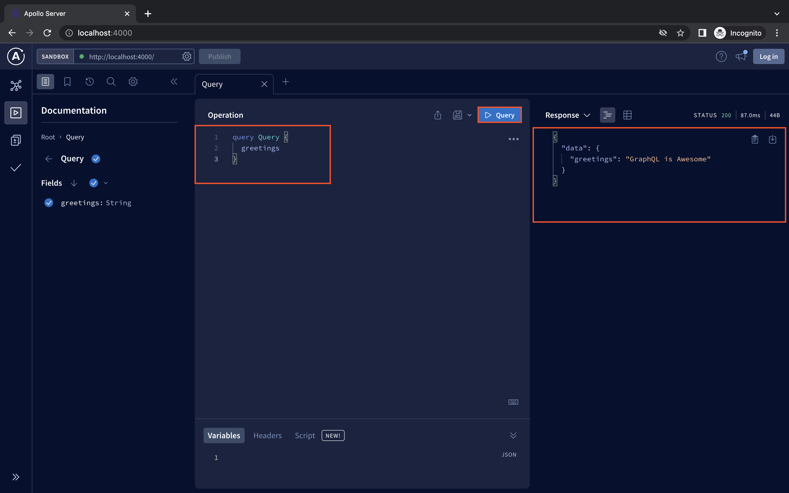Click the browser back arrow

(x=12, y=33)
